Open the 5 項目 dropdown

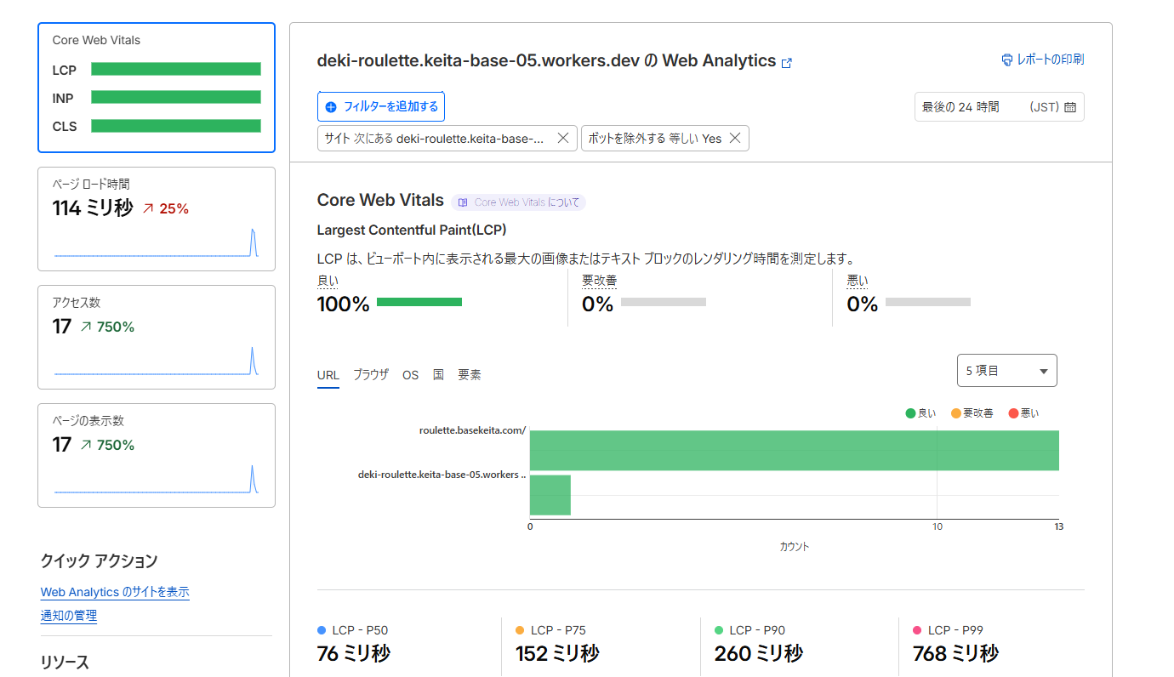[x=1006, y=370]
